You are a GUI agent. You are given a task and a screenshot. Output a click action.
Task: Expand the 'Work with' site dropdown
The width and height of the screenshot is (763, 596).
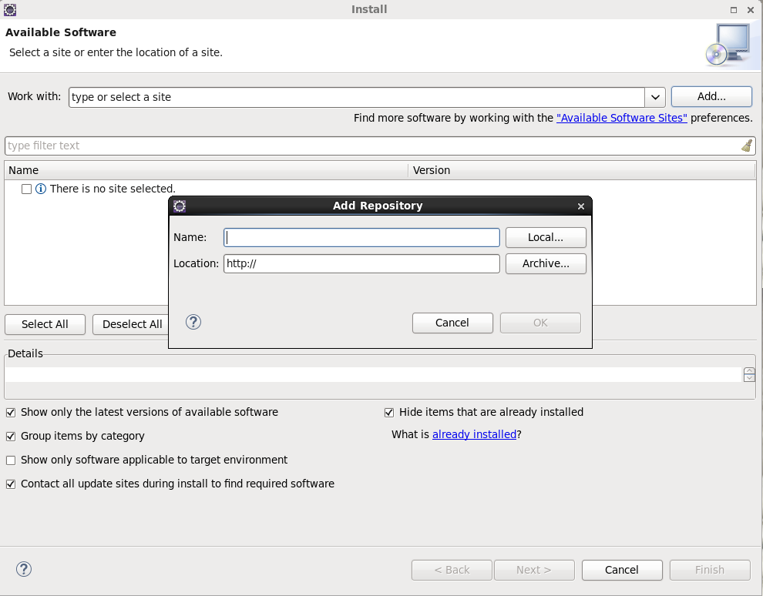(655, 97)
